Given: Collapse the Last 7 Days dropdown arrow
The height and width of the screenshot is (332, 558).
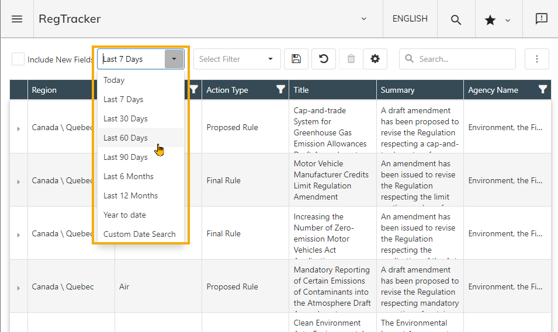Looking at the screenshot, I should (174, 59).
